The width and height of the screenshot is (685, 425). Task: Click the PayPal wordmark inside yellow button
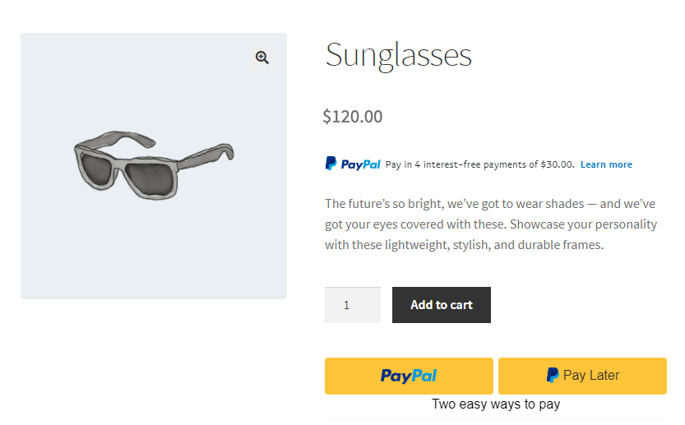tap(409, 376)
